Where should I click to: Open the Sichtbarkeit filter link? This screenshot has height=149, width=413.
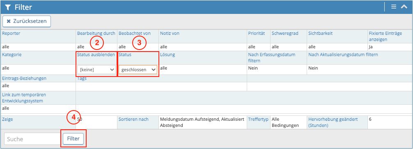click(x=320, y=34)
